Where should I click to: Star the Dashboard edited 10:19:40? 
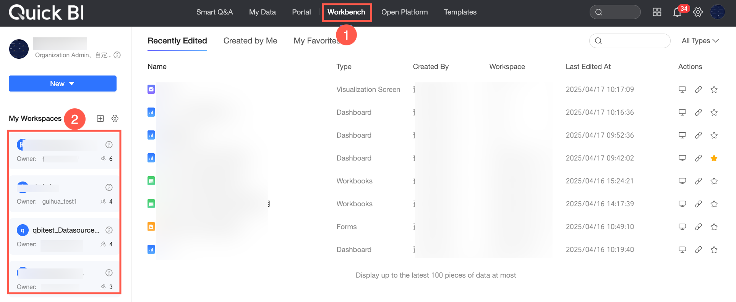click(714, 250)
